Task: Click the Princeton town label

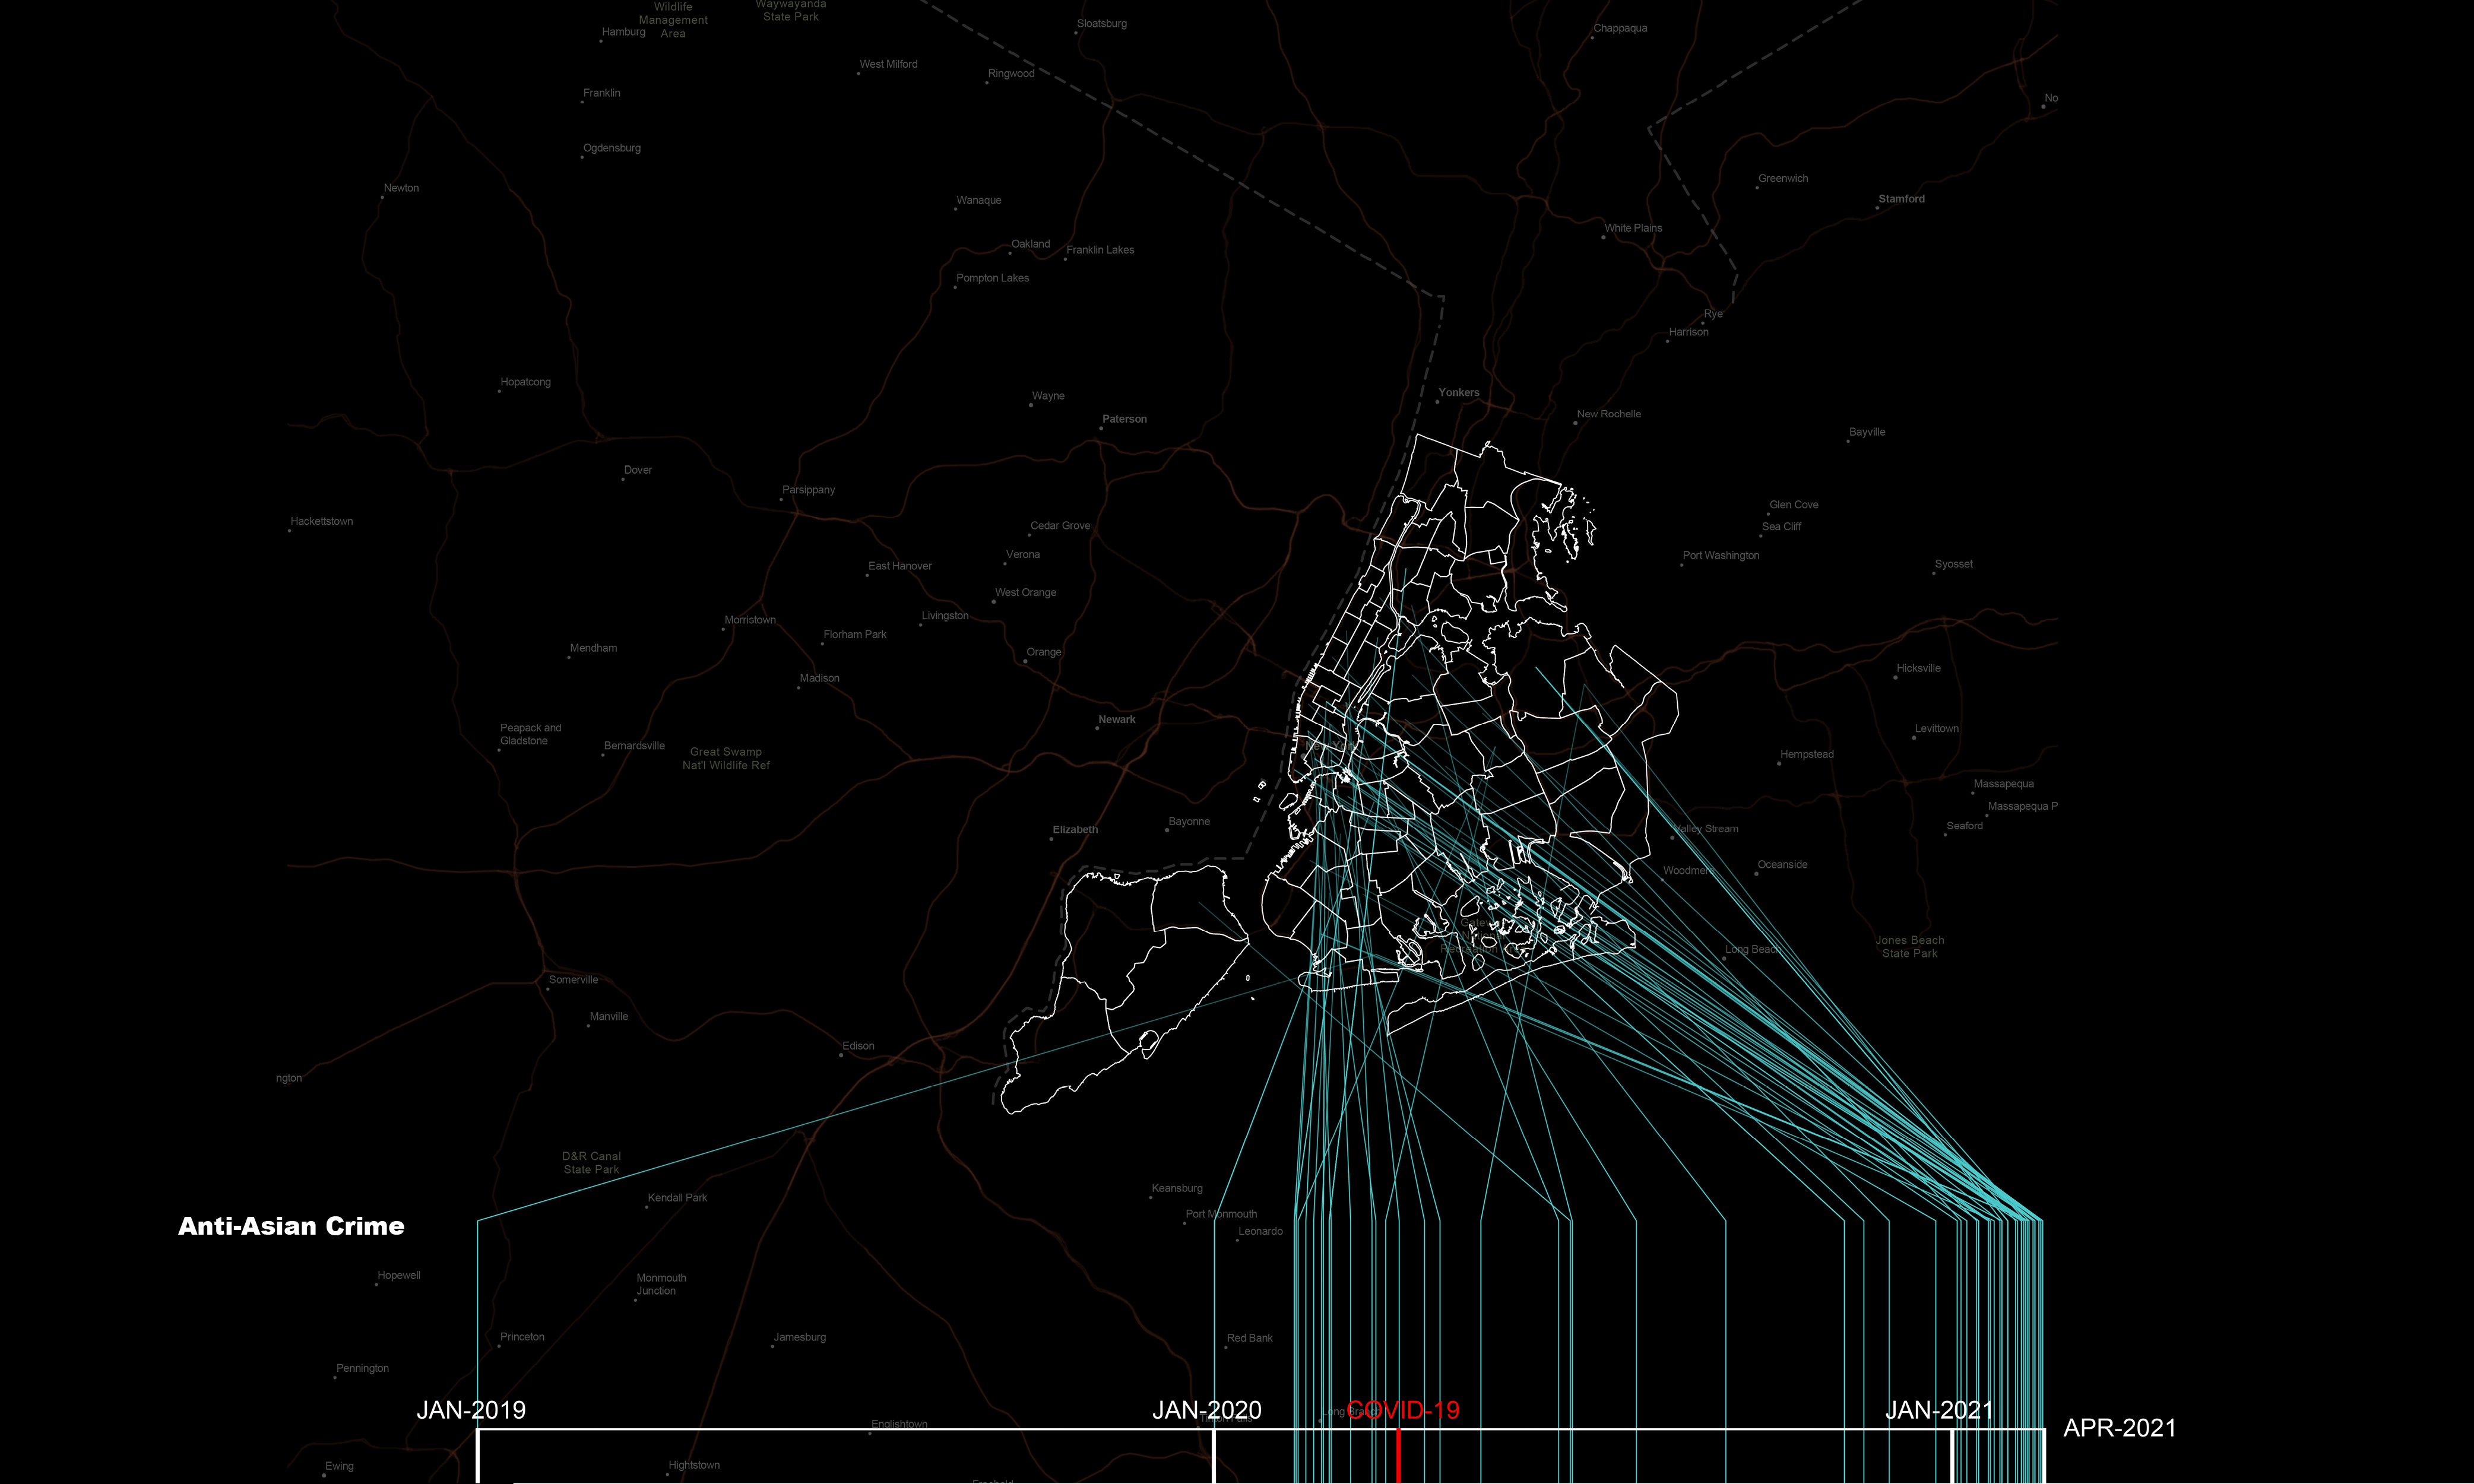Action: 522,1337
